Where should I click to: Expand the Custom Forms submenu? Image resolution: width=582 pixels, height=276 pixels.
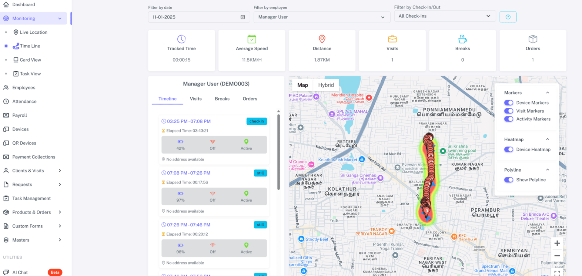60,226
